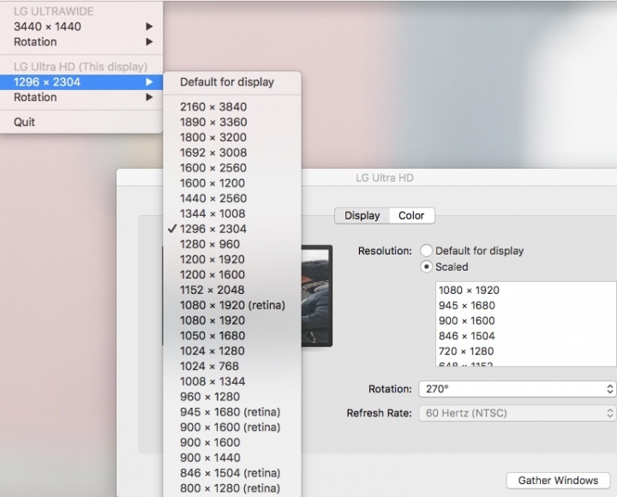Pick 1024 × 768 resolution

coord(232,367)
